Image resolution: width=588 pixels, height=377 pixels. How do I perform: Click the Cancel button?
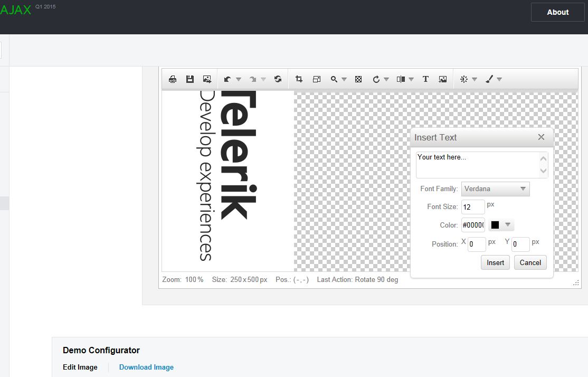pos(530,262)
